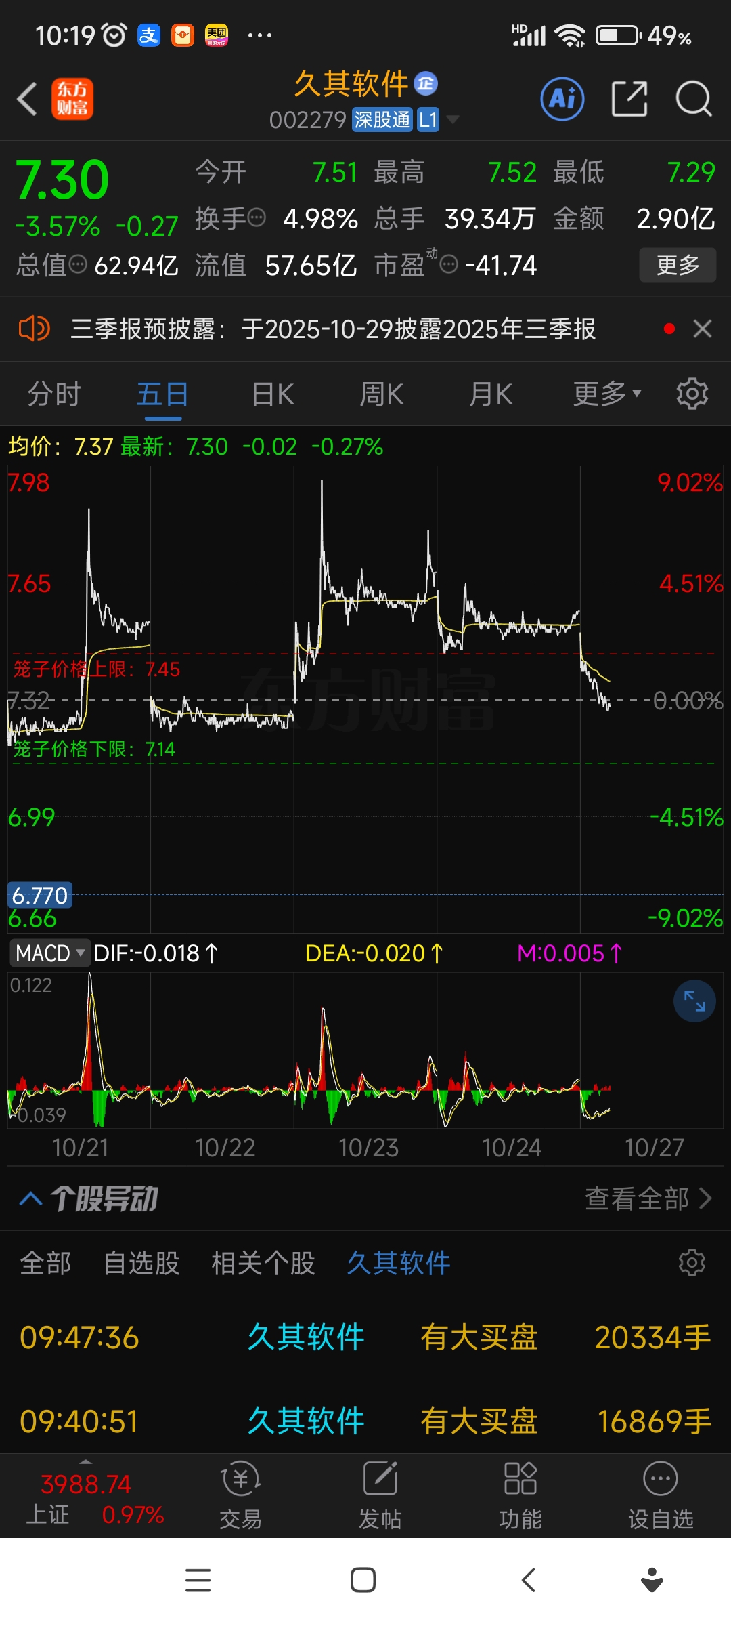Expand the chart to fullscreen
The width and height of the screenshot is (731, 1626).
click(694, 1001)
